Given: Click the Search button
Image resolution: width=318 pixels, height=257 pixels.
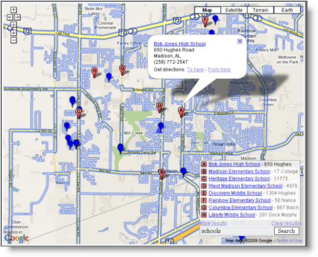Looking at the screenshot, I should pyautogui.click(x=286, y=231).
